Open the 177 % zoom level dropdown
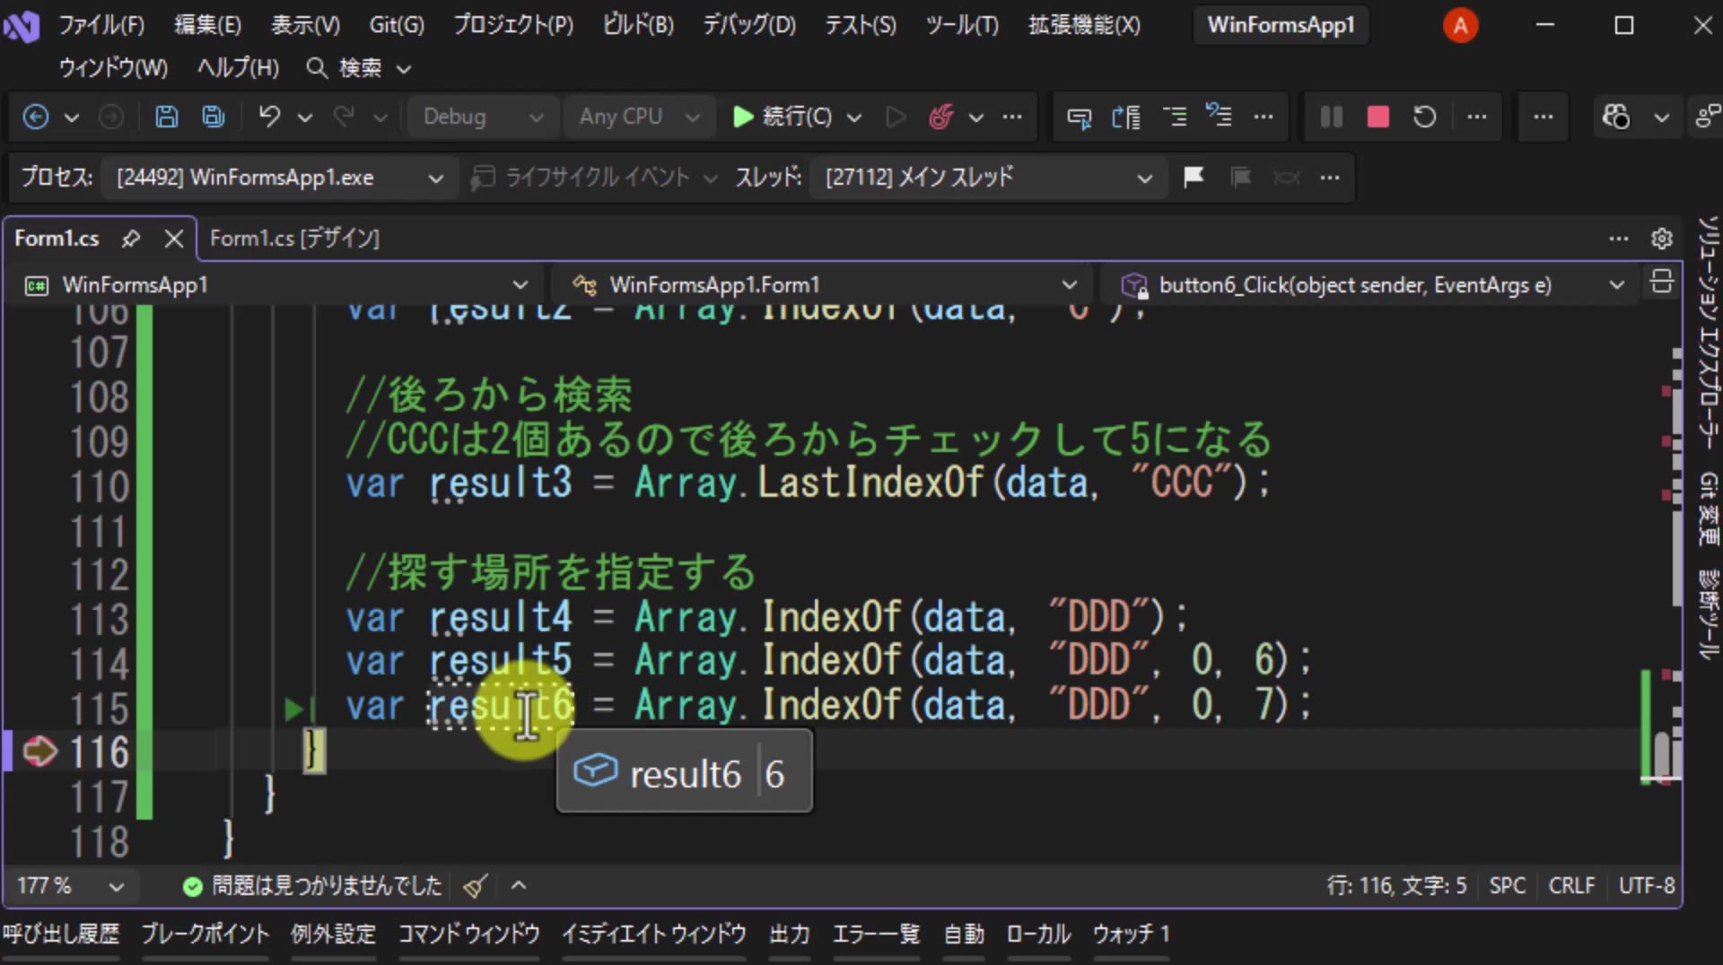1723x965 pixels. pyautogui.click(x=70, y=886)
